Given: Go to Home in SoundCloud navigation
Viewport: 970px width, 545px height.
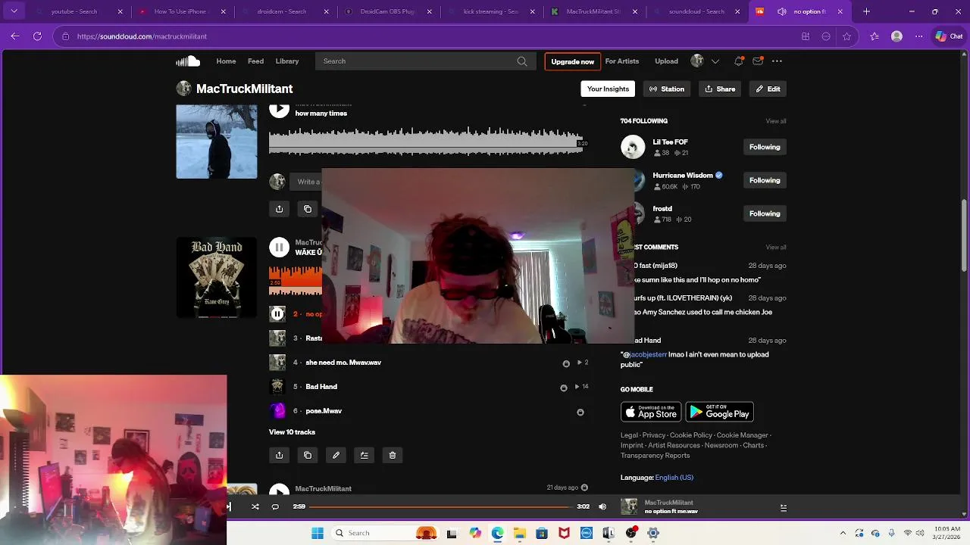Looking at the screenshot, I should click(226, 61).
